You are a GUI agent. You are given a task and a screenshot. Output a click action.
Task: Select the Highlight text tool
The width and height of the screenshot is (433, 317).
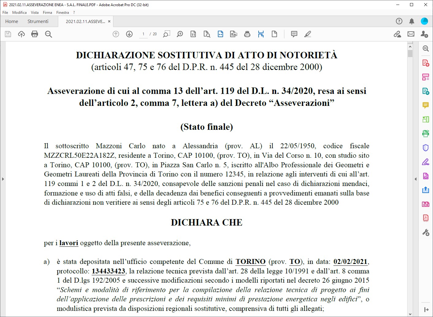[308, 34]
